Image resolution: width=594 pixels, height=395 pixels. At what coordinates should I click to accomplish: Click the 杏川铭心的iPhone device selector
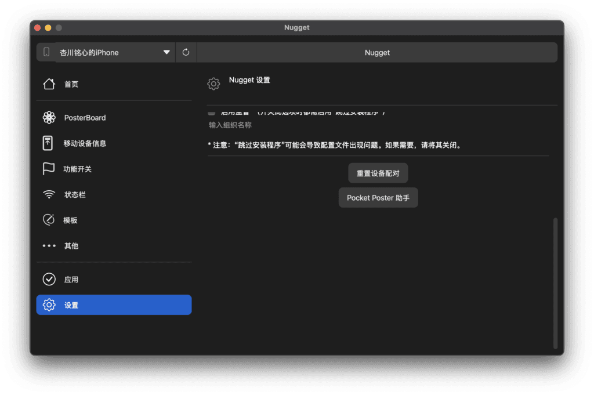coord(99,52)
